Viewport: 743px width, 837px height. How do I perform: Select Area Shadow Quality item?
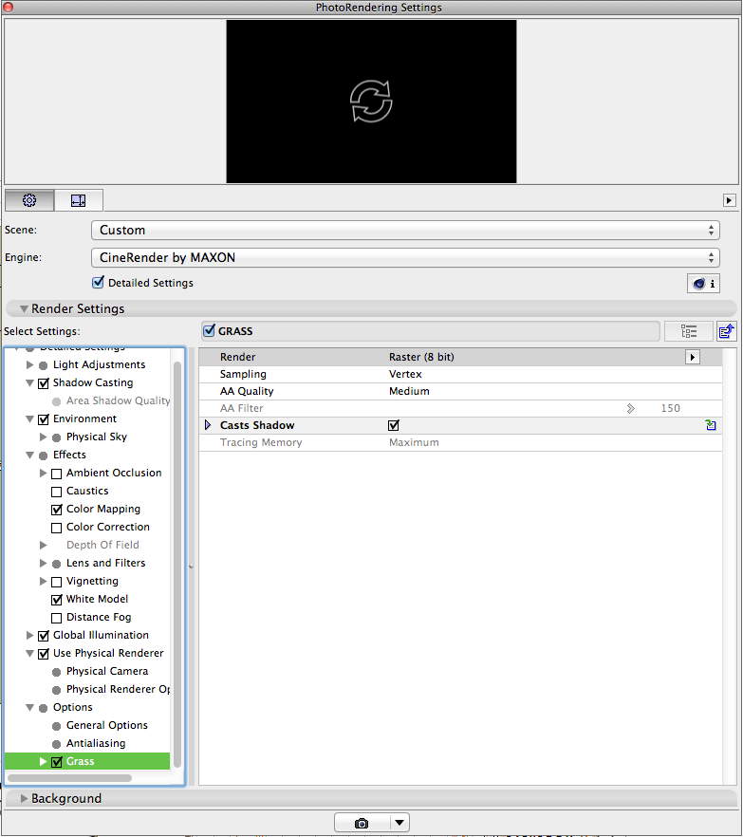118,400
